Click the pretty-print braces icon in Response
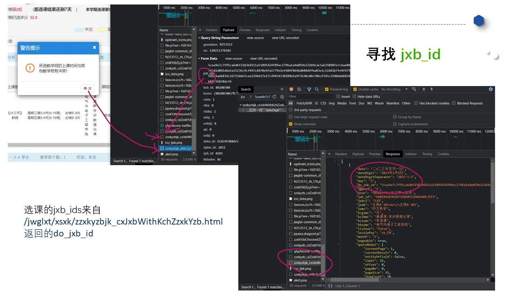Image resolution: width=525 pixels, height=295 pixels. 331,286
